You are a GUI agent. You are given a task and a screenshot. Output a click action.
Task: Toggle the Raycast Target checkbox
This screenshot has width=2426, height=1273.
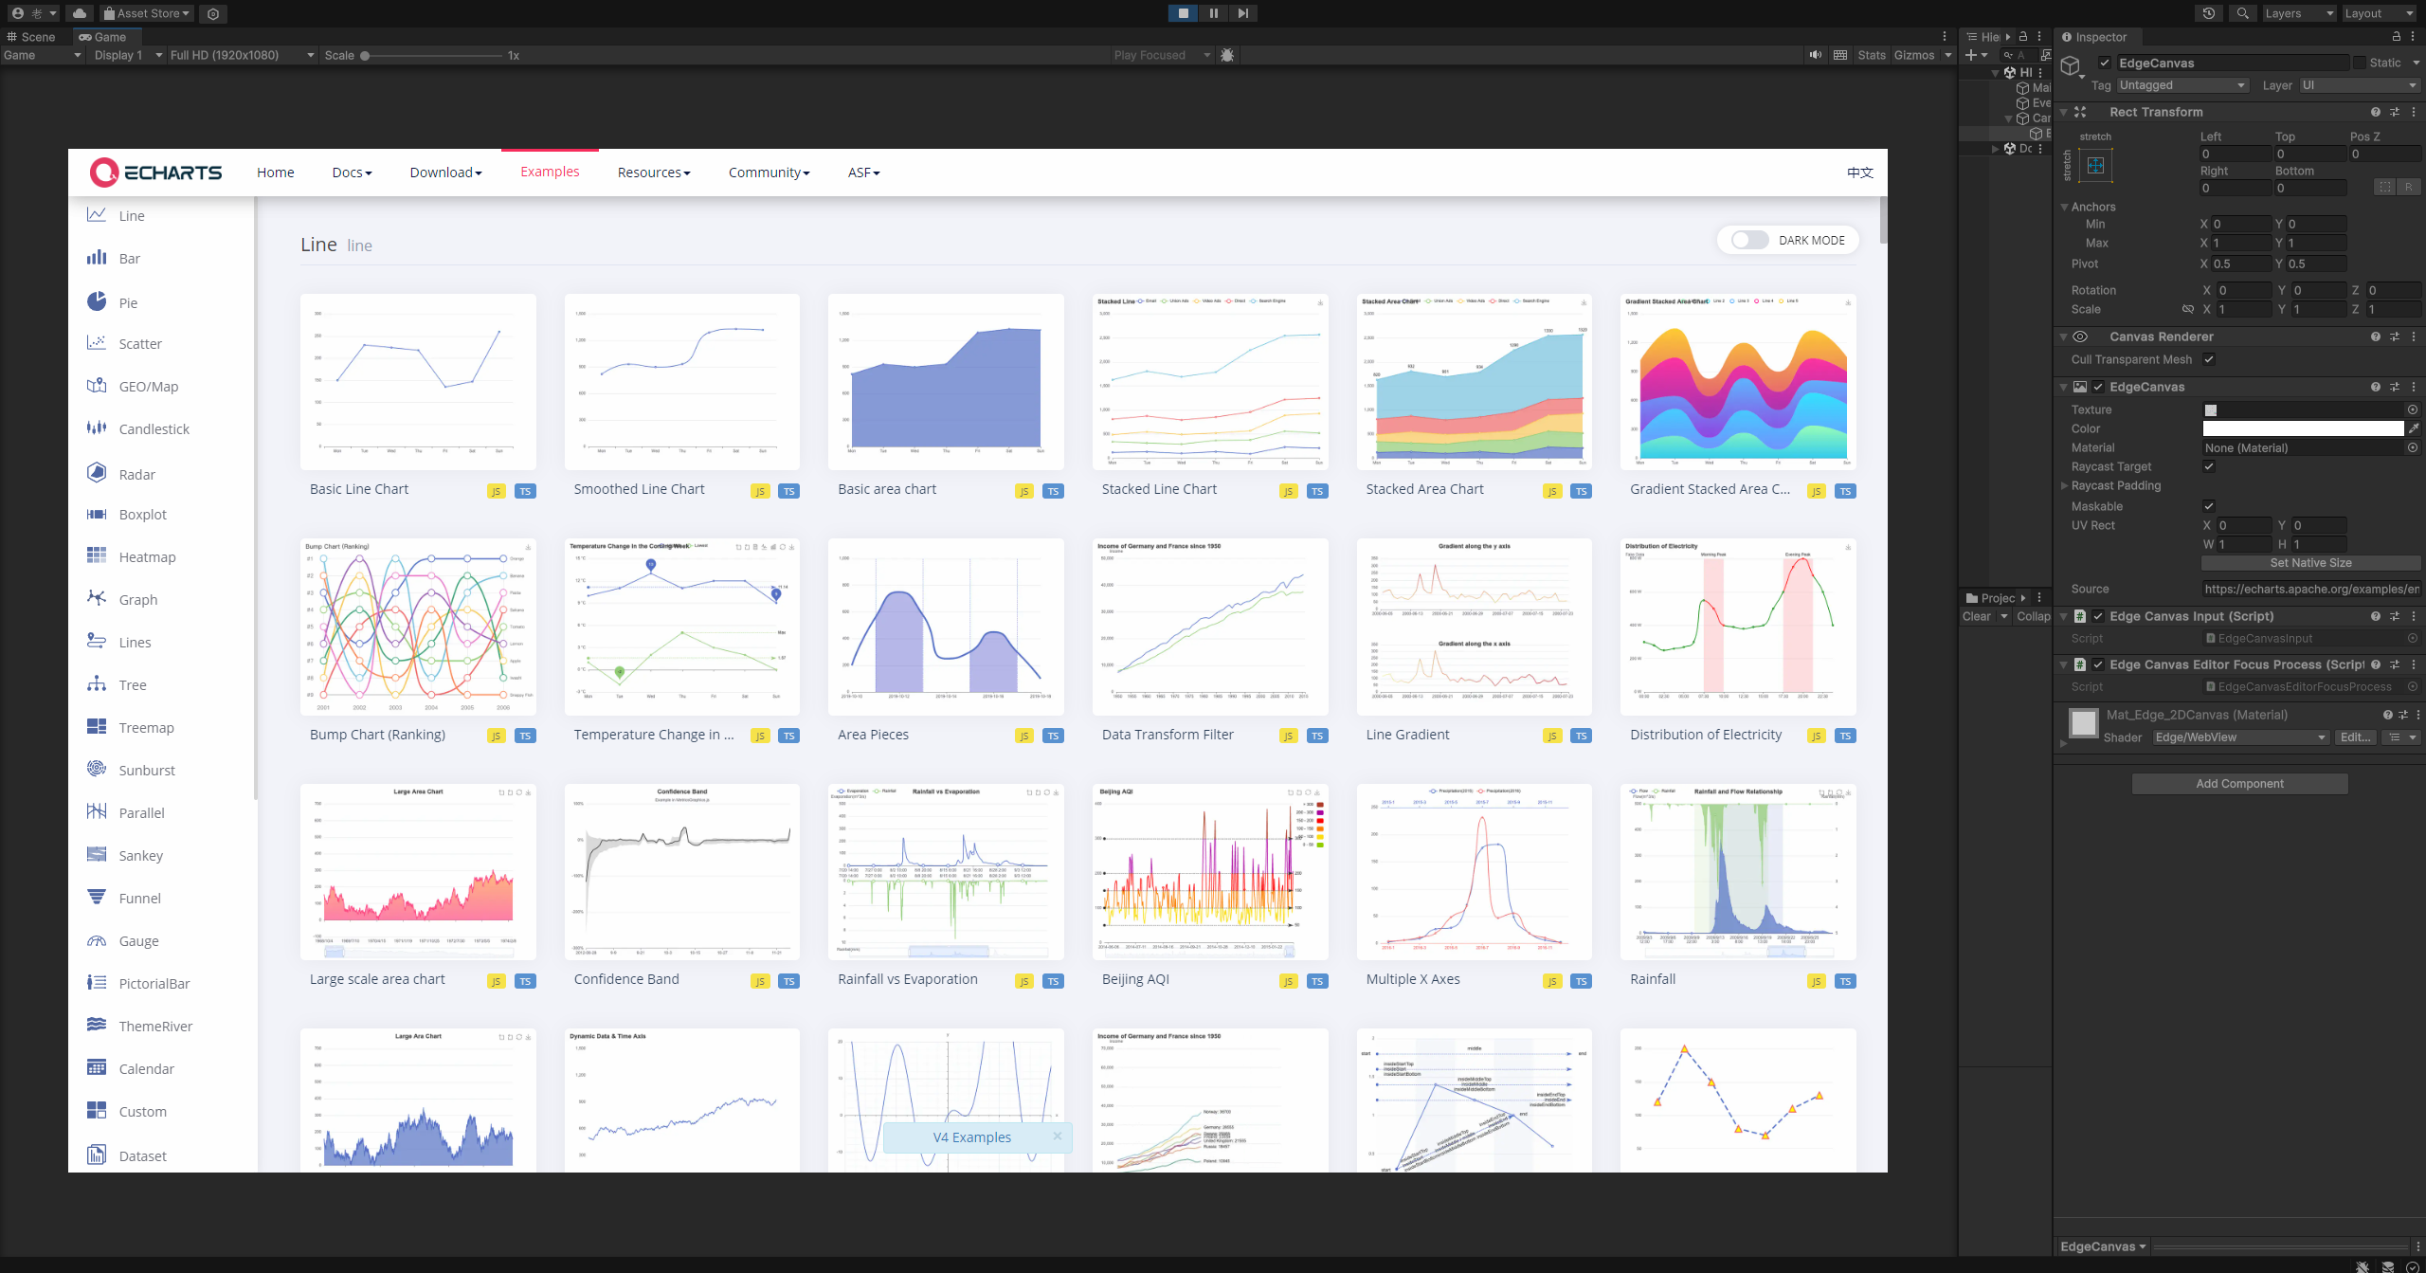tap(2209, 466)
